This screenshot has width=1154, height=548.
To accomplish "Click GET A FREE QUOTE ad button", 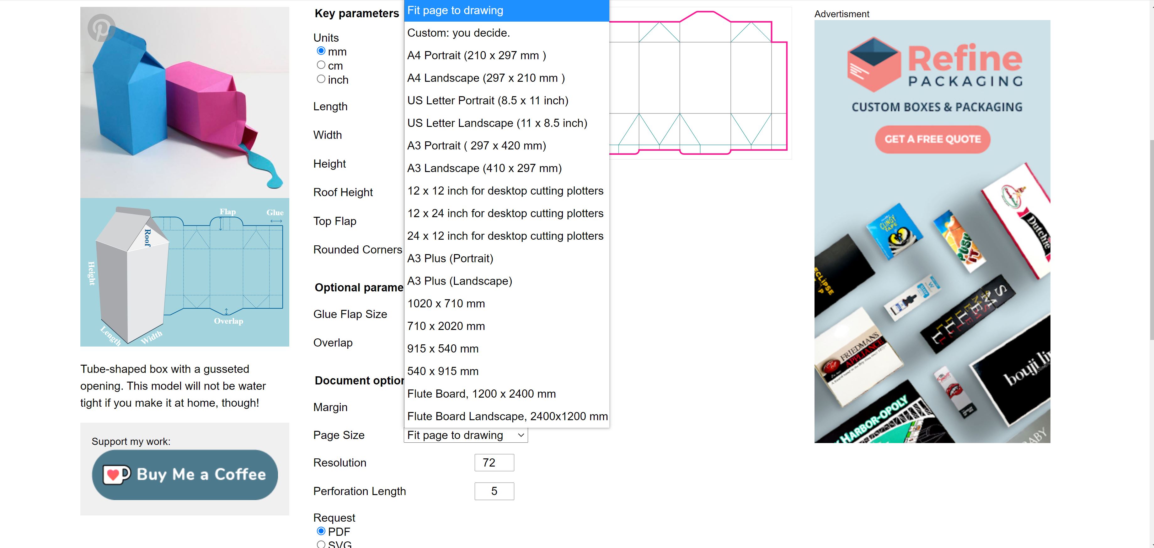I will pos(932,139).
